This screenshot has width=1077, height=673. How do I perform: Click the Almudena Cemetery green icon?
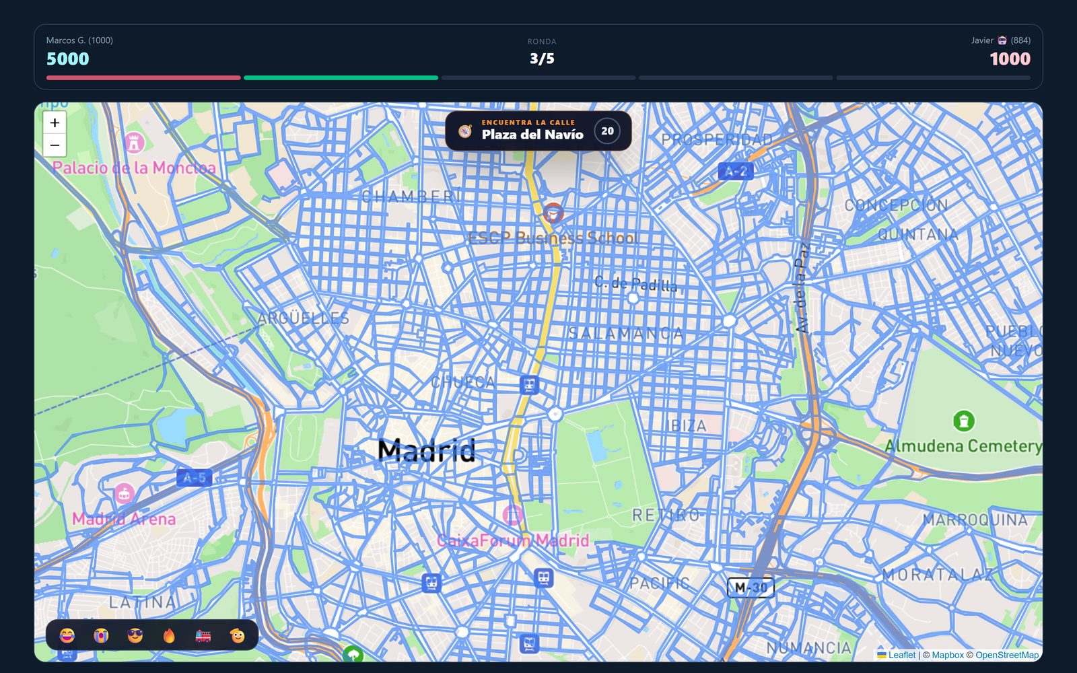964,421
